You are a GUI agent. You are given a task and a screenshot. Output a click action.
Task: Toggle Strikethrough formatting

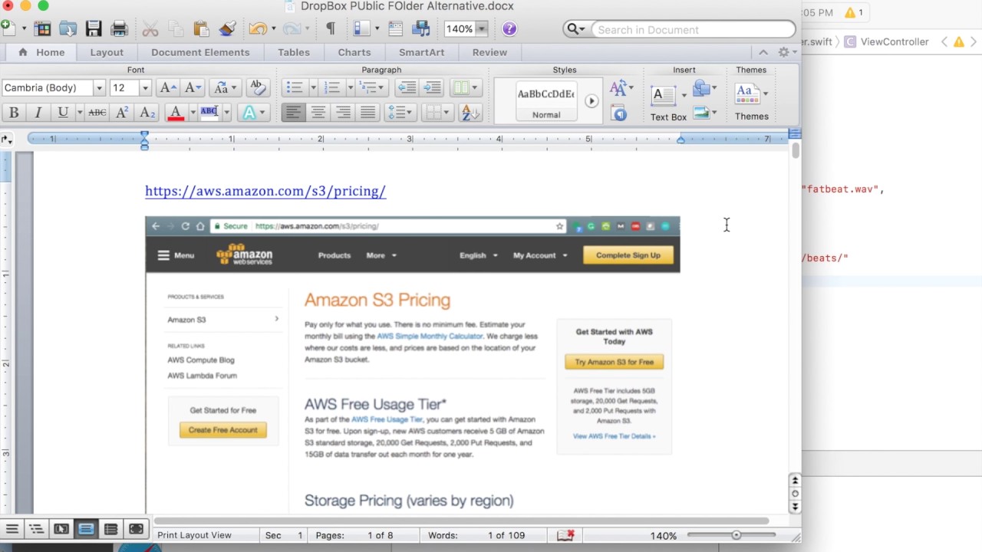coord(97,113)
